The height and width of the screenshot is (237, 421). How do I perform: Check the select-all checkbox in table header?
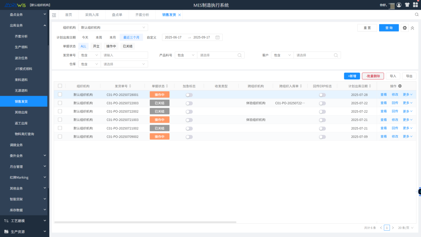(x=60, y=86)
